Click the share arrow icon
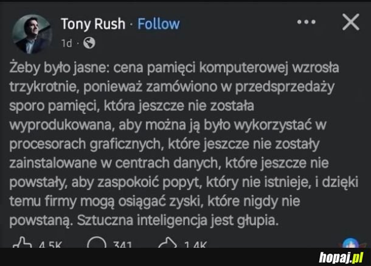This screenshot has width=371, height=266. 165,244
